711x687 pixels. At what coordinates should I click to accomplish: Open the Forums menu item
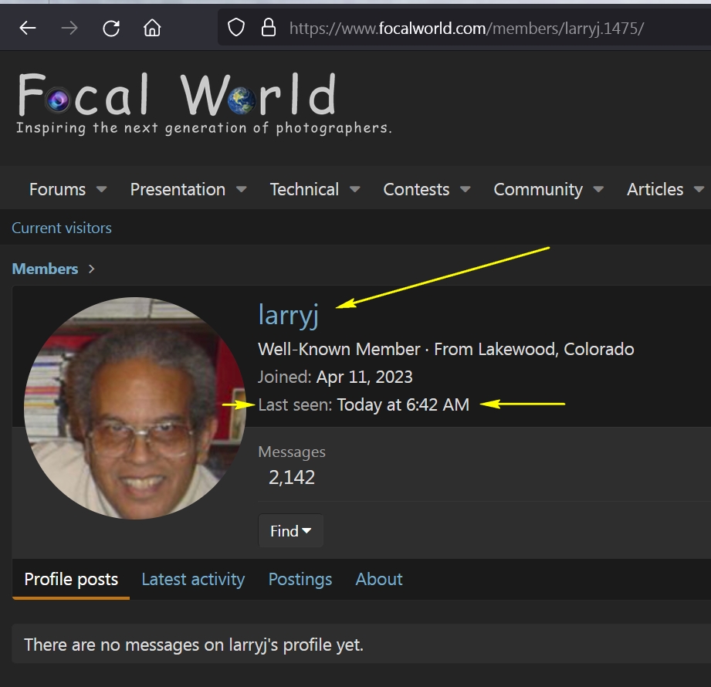click(58, 190)
